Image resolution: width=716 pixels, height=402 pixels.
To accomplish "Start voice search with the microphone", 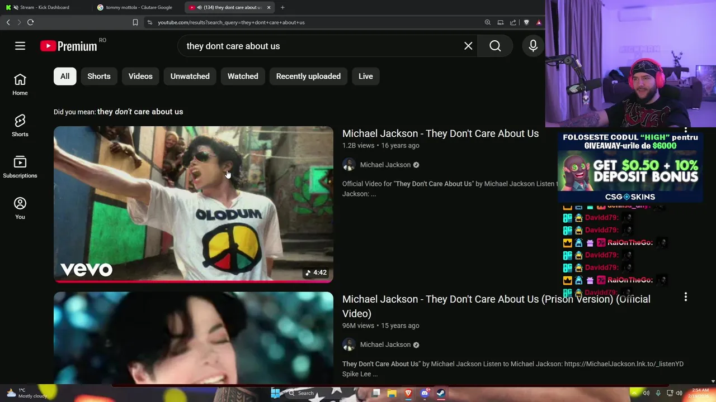I will tap(533, 46).
